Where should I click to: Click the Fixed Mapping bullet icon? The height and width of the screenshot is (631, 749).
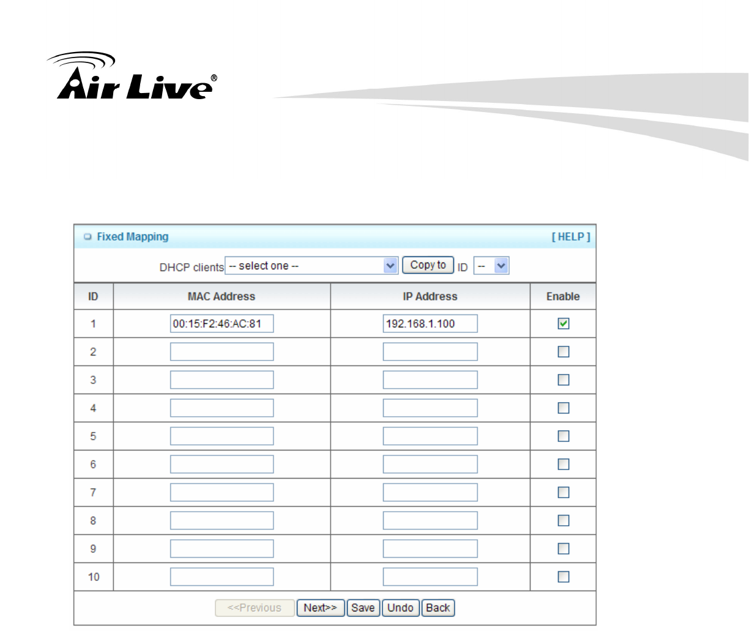(88, 237)
